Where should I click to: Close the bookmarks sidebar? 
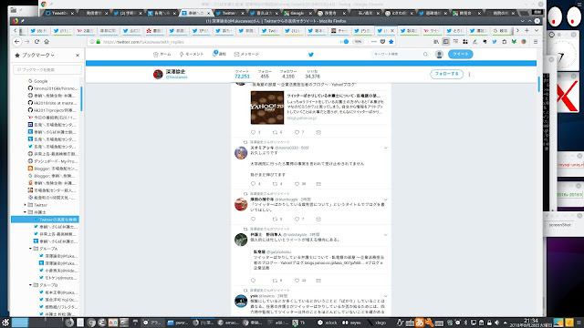(78, 55)
